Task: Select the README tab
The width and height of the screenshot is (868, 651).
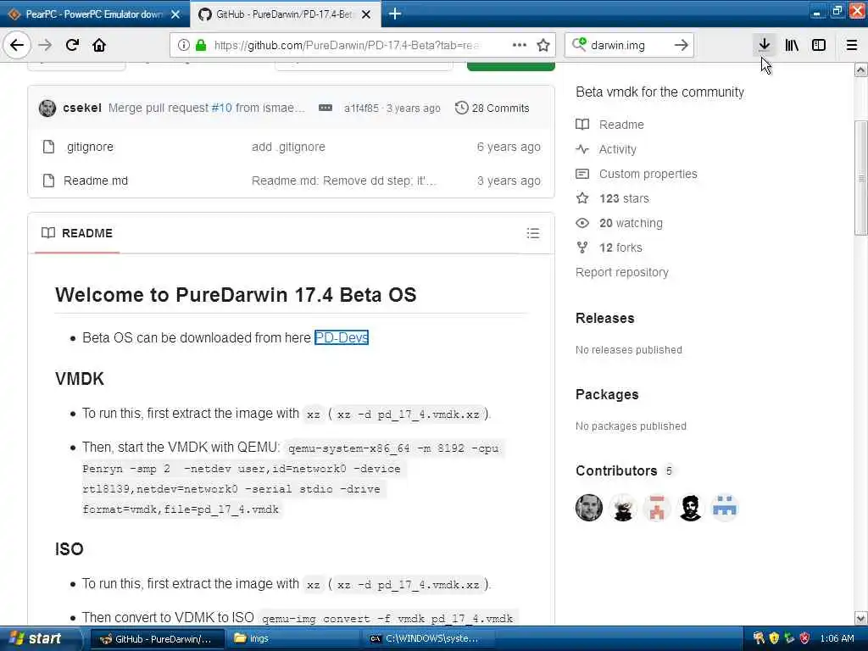Action: pyautogui.click(x=77, y=233)
